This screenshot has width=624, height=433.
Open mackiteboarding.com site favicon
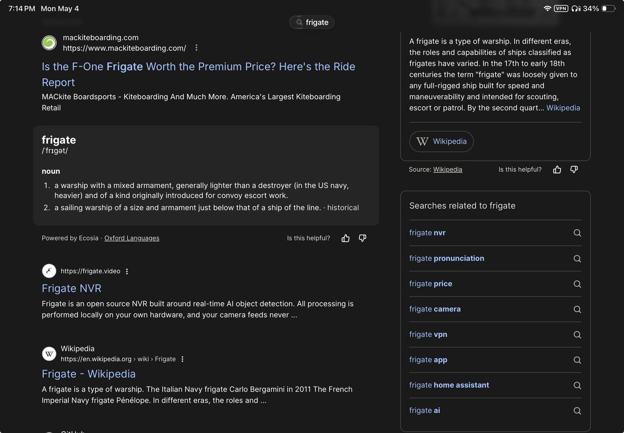tap(49, 43)
